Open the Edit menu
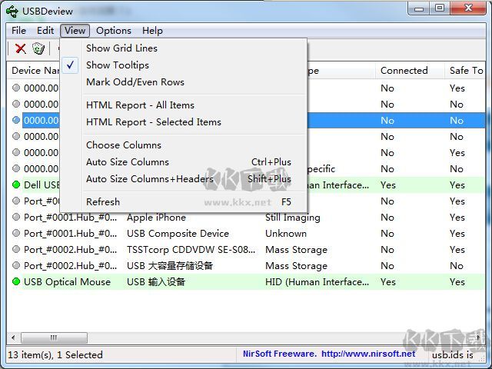492x369 pixels. click(x=45, y=31)
